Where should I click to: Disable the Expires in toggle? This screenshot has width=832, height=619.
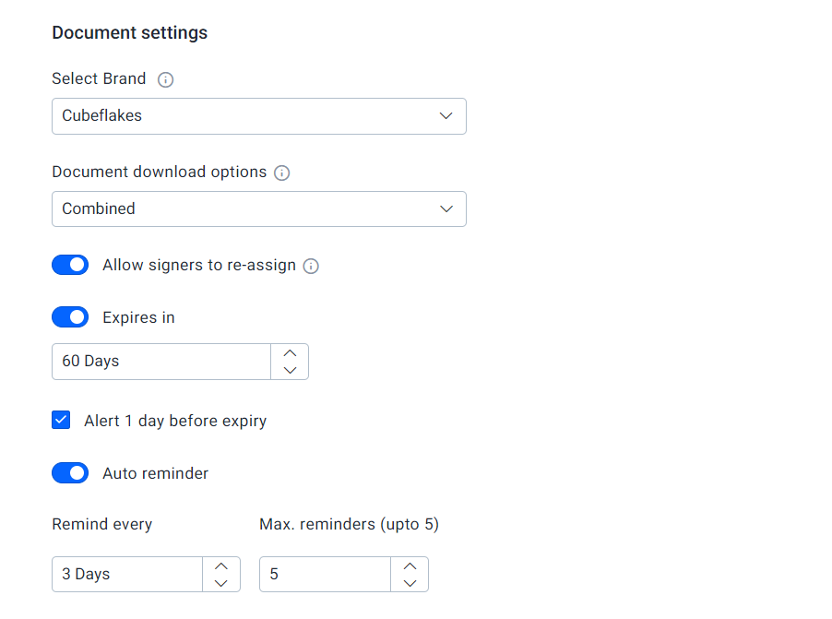[70, 316]
